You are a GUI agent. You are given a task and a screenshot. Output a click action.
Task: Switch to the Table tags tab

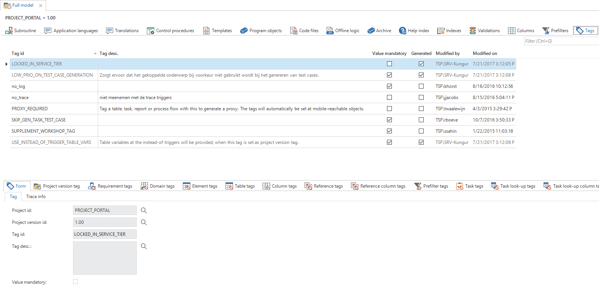(240, 186)
